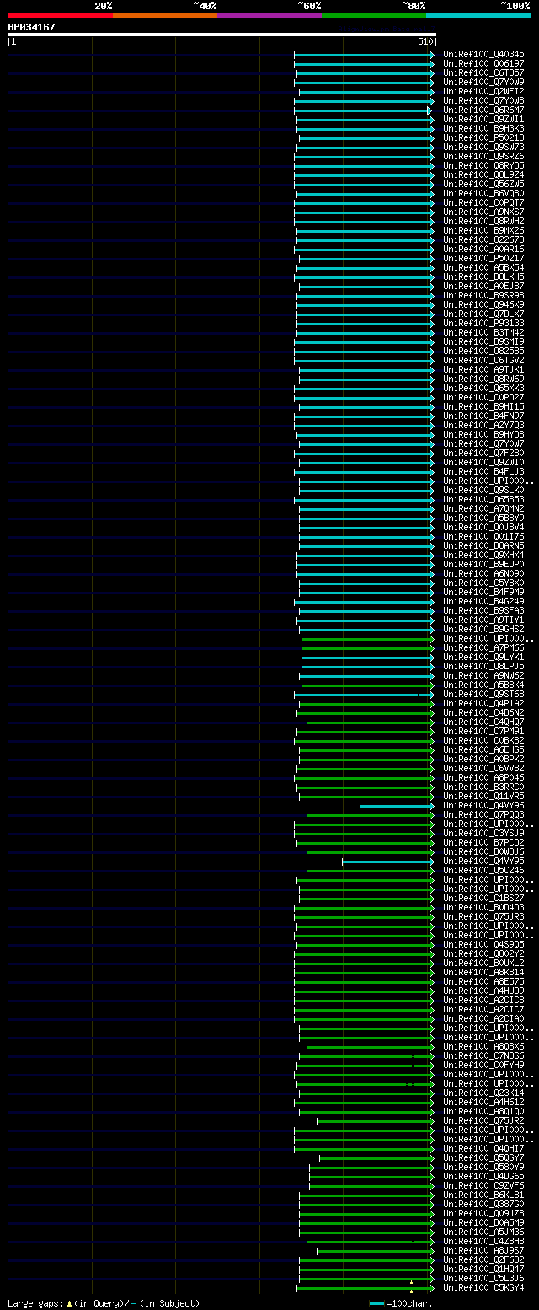Image resolution: width=539 pixels, height=1310 pixels.
Task: Select hit label UniRef100_A8KB14
Action: click(483, 972)
